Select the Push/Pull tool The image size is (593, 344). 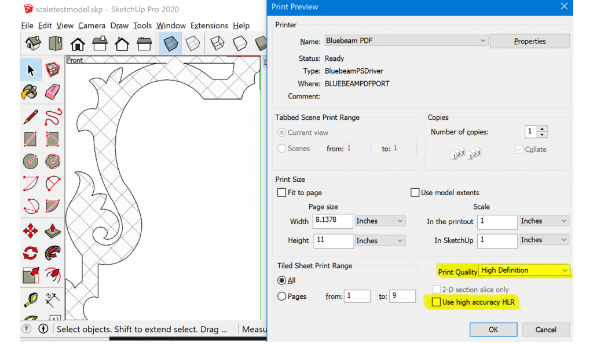coord(53,230)
